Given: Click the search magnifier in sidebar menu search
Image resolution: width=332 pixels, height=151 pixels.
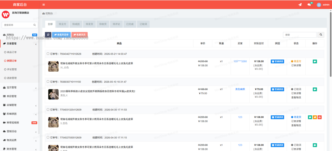Looking at the screenshot, I should click(x=35, y=25).
